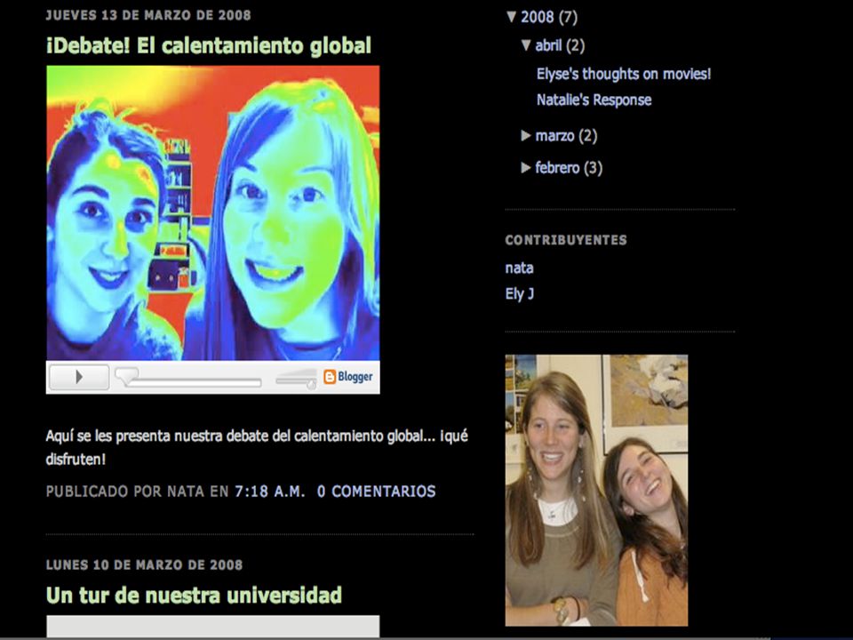The height and width of the screenshot is (640, 853).
Task: Expand the marzo archive month
Action: 525,135
